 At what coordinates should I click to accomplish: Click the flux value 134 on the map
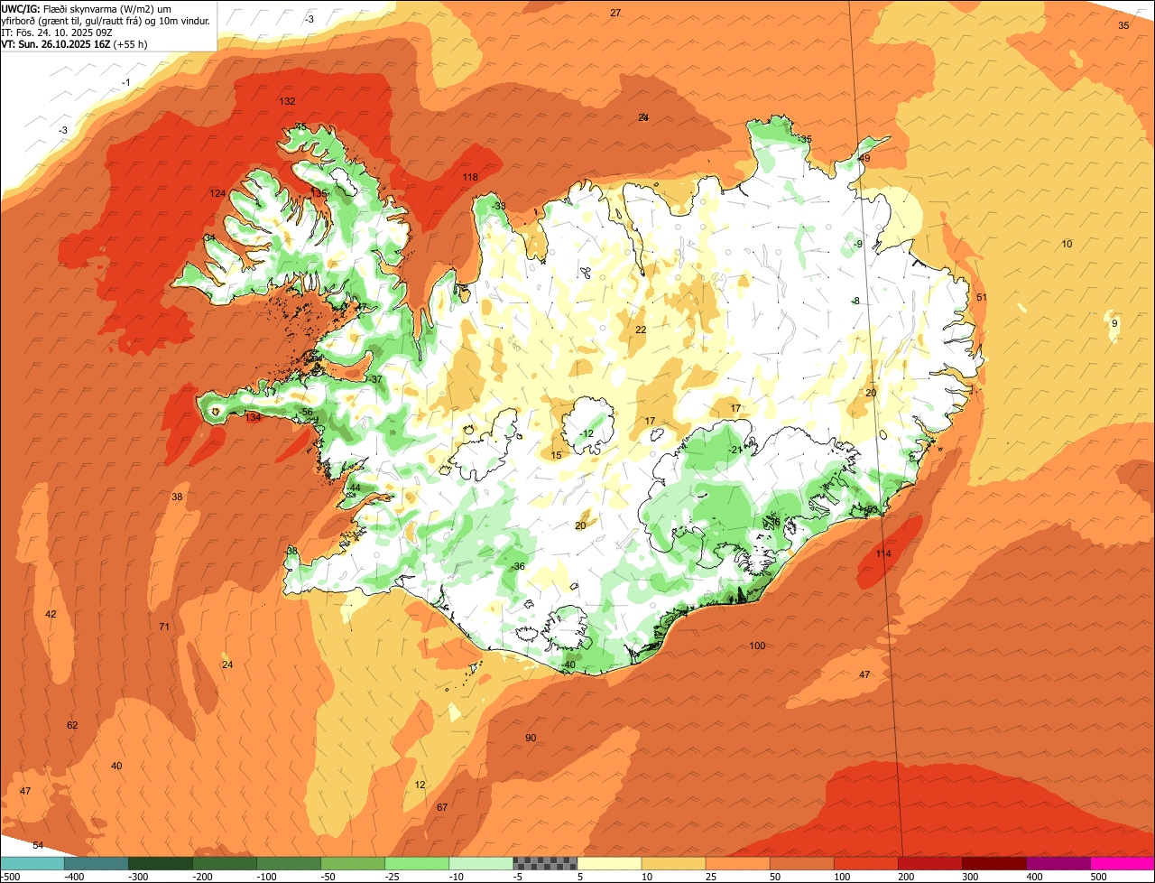click(253, 418)
